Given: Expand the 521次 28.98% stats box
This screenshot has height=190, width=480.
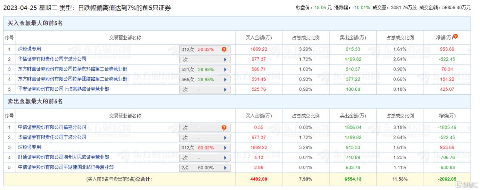Looking at the screenshot, I should coord(205,69).
